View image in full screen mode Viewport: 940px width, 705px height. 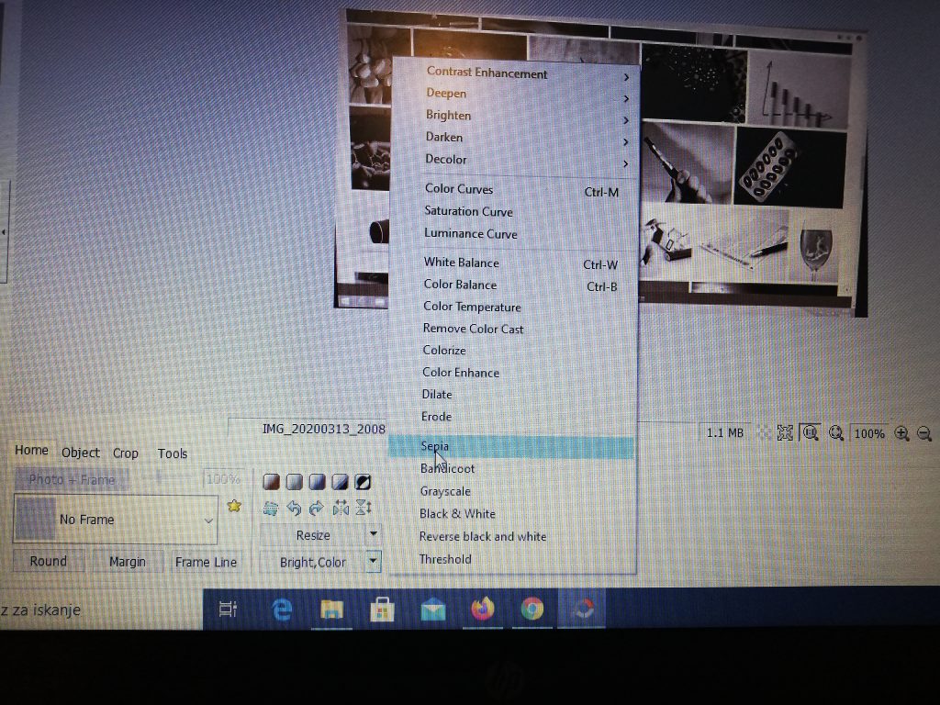(x=785, y=433)
